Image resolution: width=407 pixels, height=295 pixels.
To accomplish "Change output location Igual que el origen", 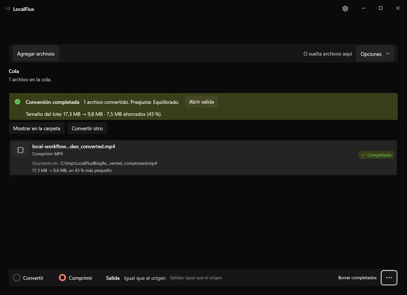I will (x=145, y=278).
